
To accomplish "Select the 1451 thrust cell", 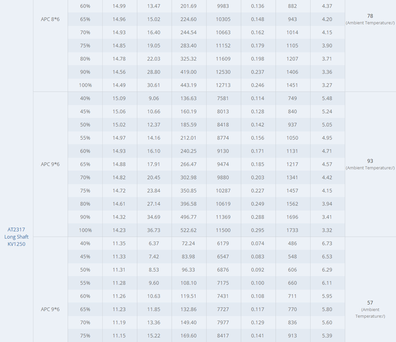I will click(292, 85).
